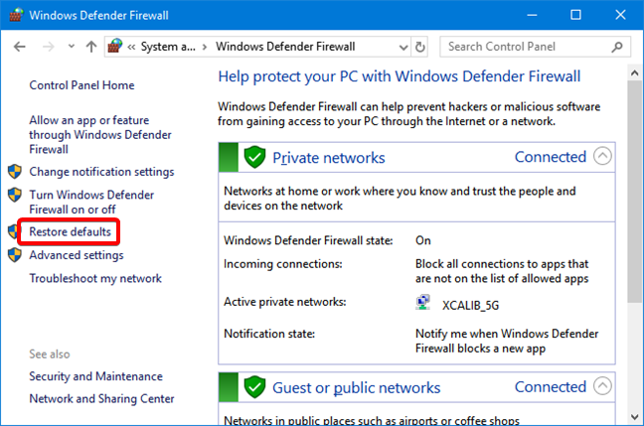The height and width of the screenshot is (426, 644).
Task: Select the 'System a...' breadcrumb
Action: [168, 47]
